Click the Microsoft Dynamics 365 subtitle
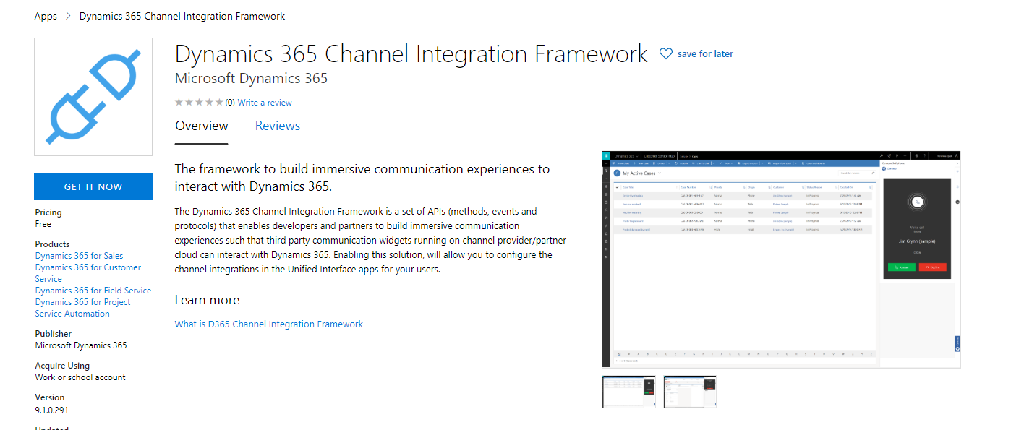Image resolution: width=1011 pixels, height=430 pixels. point(251,78)
